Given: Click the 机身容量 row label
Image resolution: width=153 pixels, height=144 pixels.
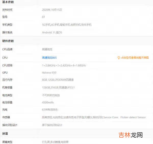Looking at the screenshot, I should 7,87.
